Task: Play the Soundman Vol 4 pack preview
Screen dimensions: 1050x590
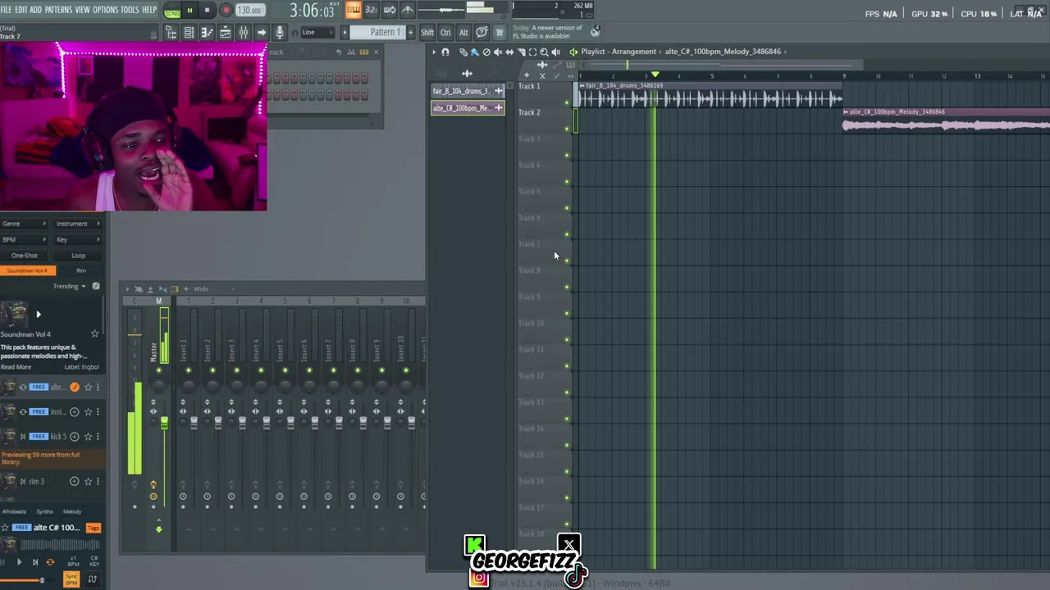Action: pyautogui.click(x=38, y=314)
